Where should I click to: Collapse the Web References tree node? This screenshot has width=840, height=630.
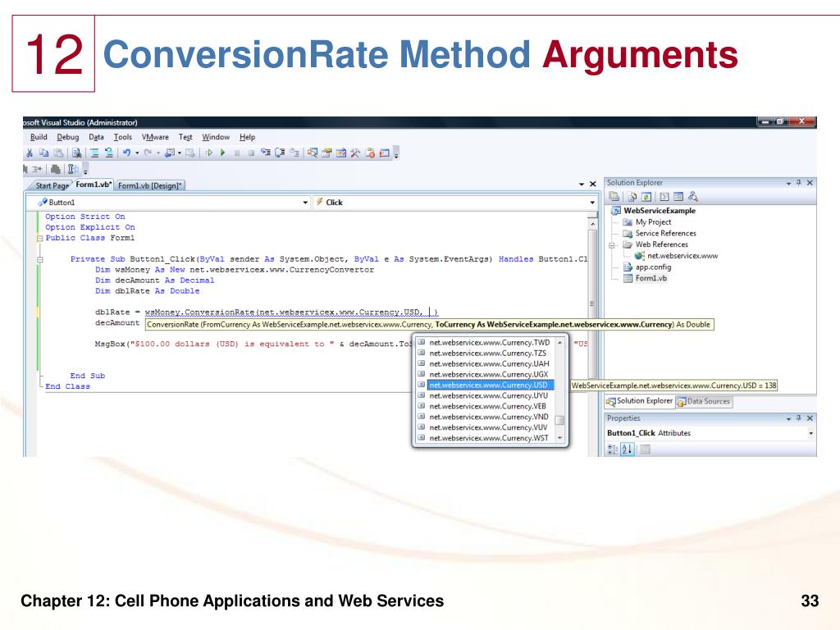[x=612, y=244]
